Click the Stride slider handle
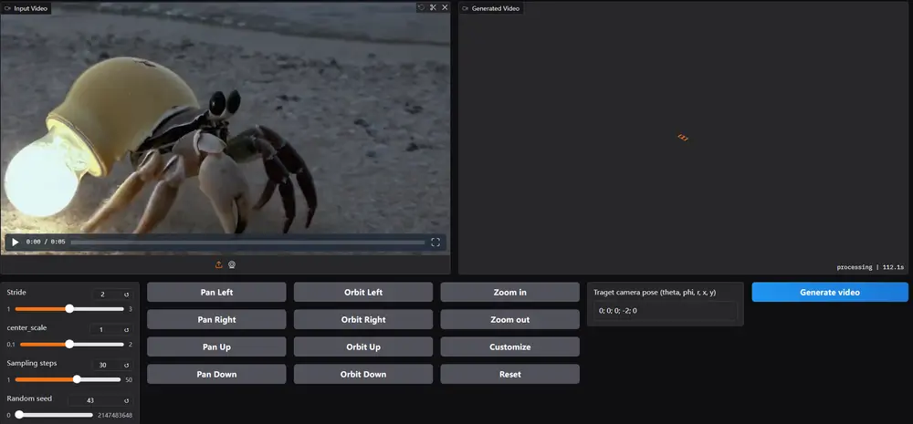 coord(69,309)
